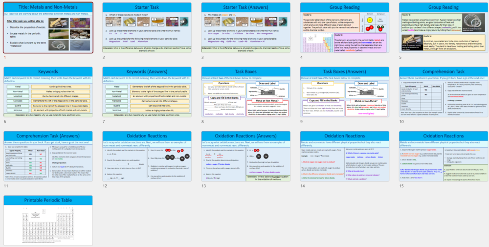
Task: Select the title slide Metals and Non-Metals
Action: pos(48,27)
